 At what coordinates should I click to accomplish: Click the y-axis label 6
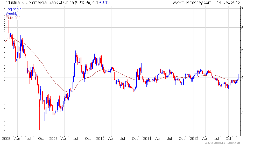[242, 28]
